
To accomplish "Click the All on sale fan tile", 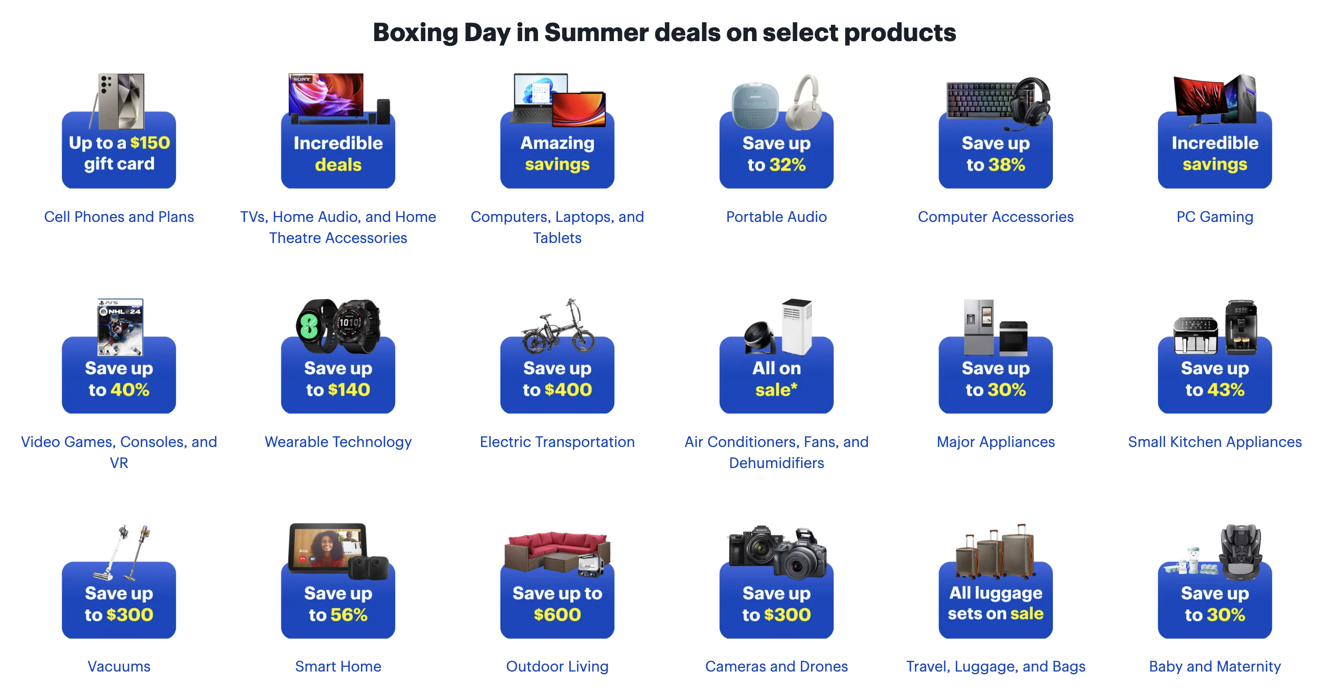I will point(777,356).
